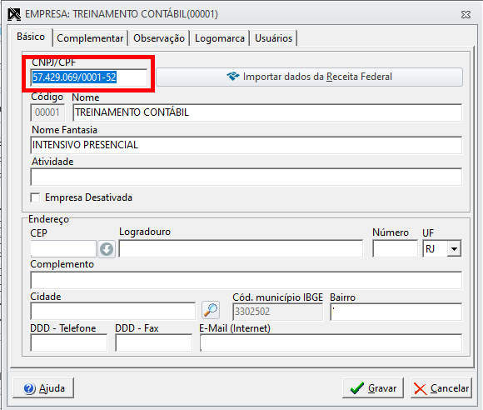483x410 pixels.
Task: Select the Logomarca tab
Action: pyautogui.click(x=220, y=38)
